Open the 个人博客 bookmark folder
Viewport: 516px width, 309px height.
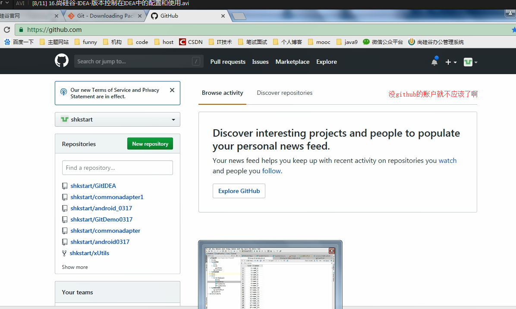(x=288, y=42)
